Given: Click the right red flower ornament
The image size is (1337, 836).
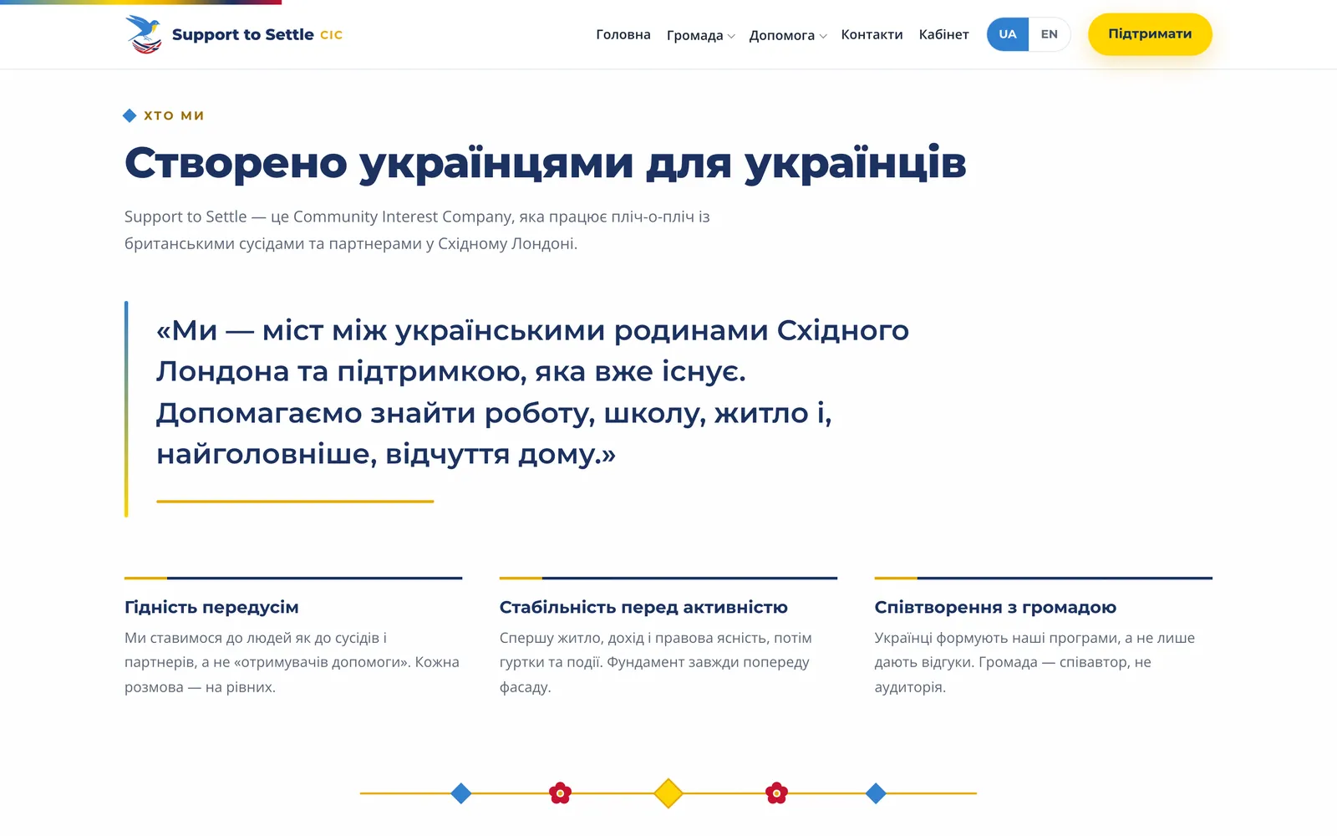Looking at the screenshot, I should pyautogui.click(x=776, y=793).
